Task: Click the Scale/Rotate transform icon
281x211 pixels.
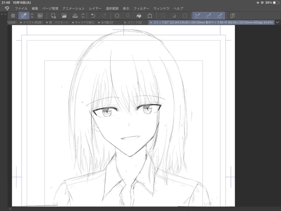Action: click(150, 16)
